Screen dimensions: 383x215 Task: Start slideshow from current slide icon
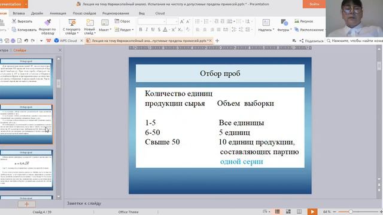tap(72, 23)
